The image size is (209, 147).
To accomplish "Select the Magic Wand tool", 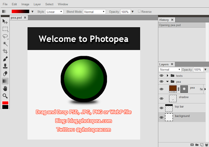I will [x=5, y=44].
